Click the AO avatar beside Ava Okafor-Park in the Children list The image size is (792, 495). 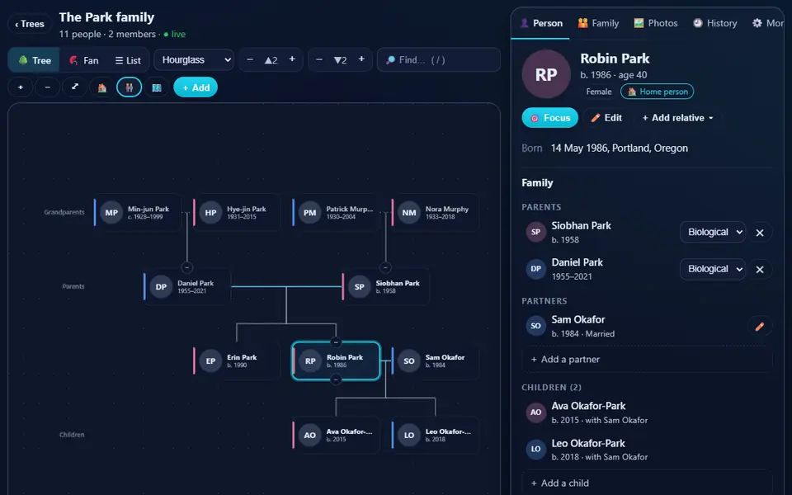[536, 412]
